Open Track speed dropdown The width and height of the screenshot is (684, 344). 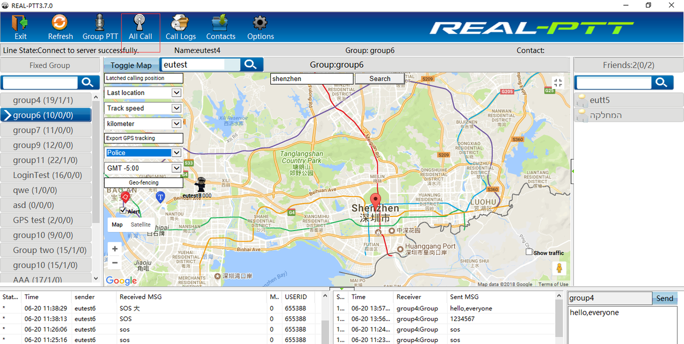[177, 108]
